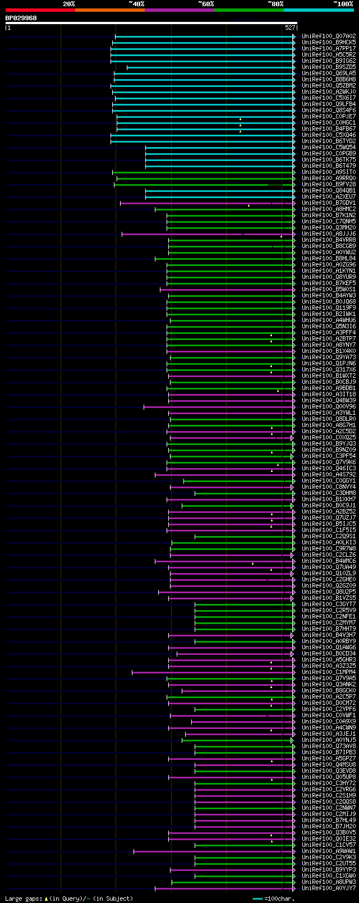359x903 pixels.
Task: Click the UniRef100_B4FB67 label
Action: 329,129
